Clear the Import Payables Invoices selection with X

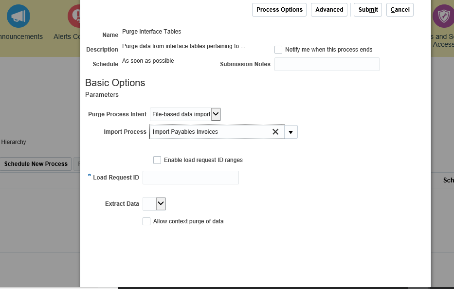click(275, 132)
